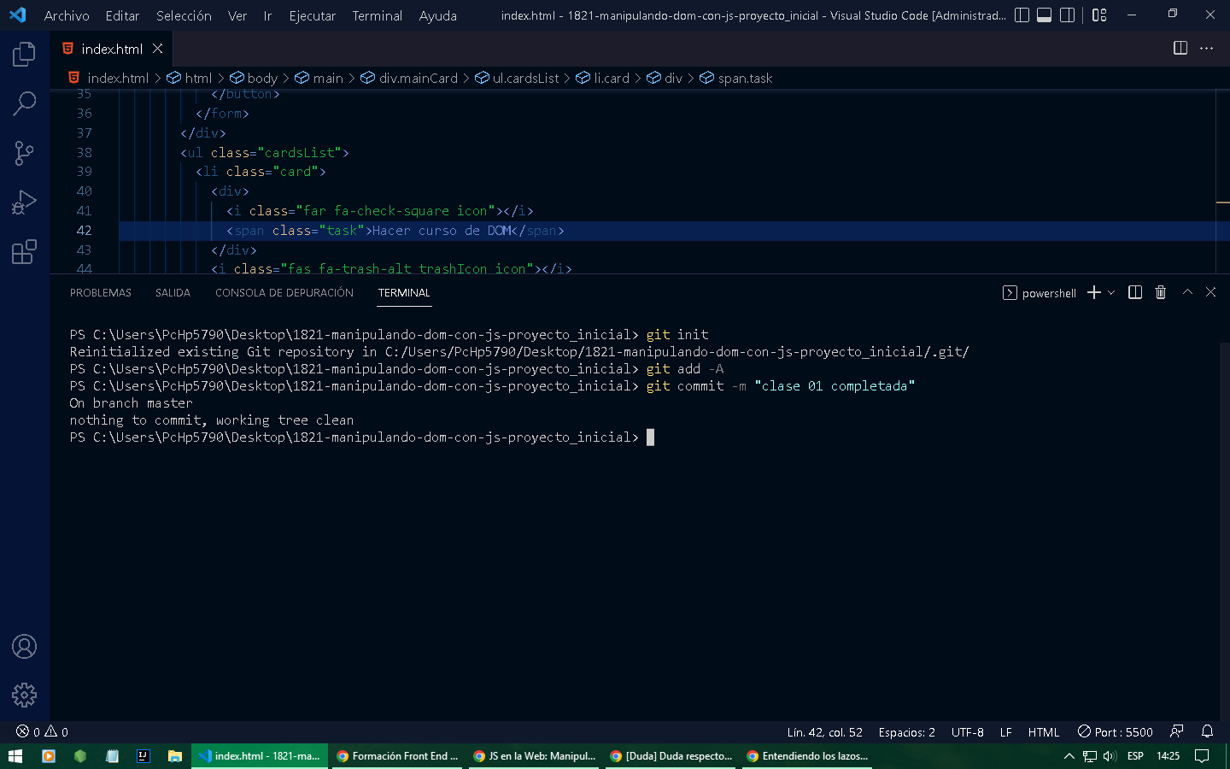
Task: Open notifications bell in status bar
Action: (1207, 731)
